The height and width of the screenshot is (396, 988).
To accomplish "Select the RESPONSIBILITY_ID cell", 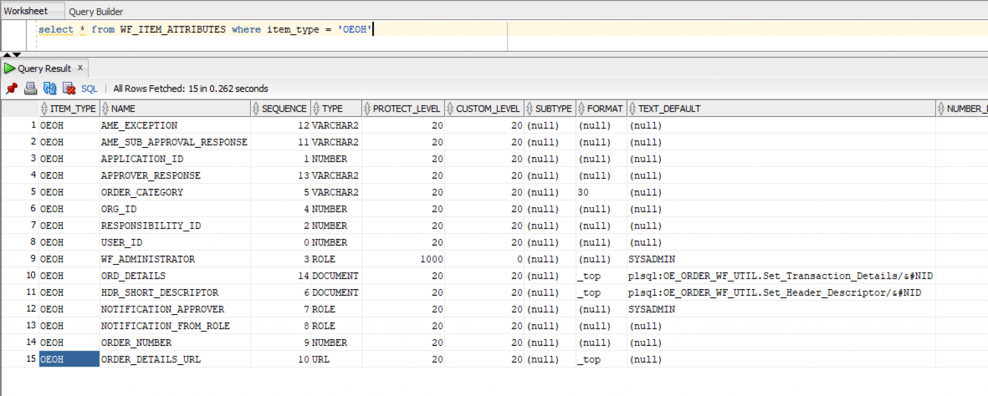I will (175, 225).
